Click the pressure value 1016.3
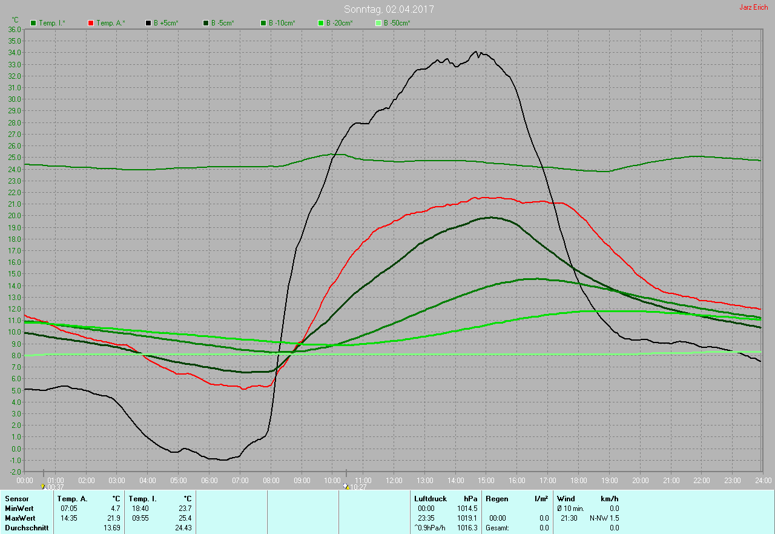This screenshot has width=775, height=534. 466,528
